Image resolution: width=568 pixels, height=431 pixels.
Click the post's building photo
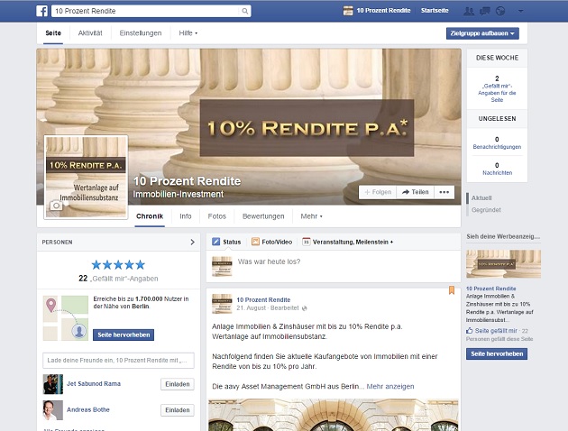pyautogui.click(x=334, y=415)
